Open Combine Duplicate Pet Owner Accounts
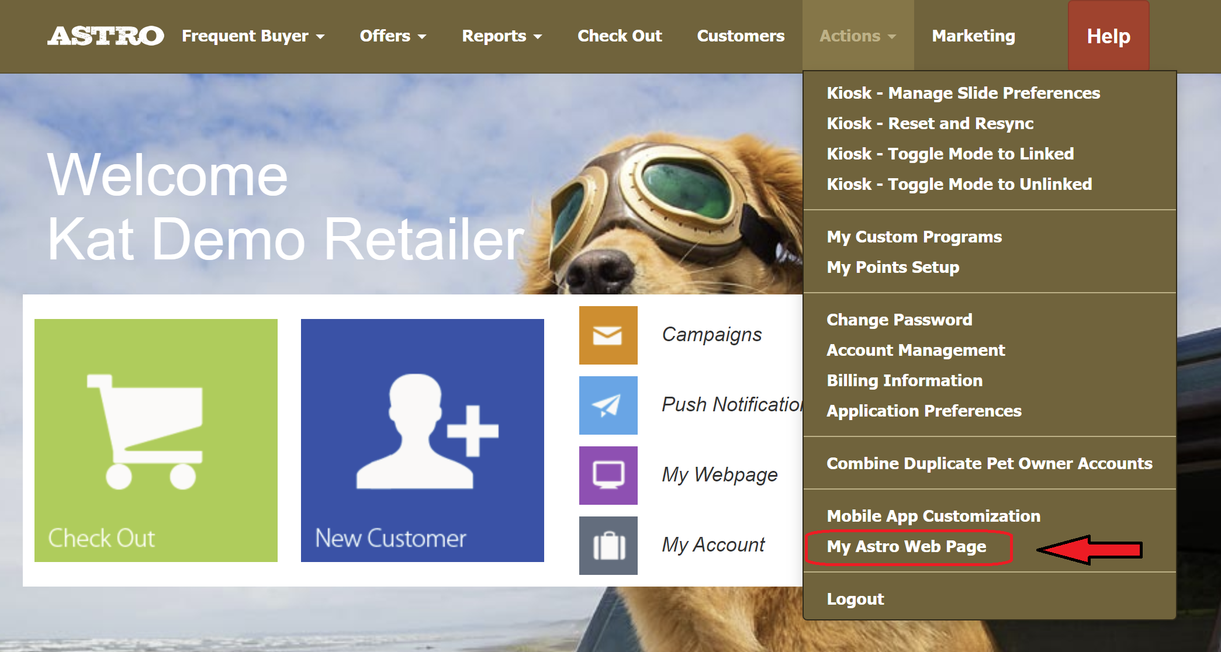This screenshot has height=652, width=1221. [989, 464]
